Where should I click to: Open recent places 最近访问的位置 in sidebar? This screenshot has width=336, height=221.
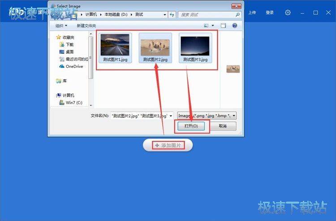point(74,59)
